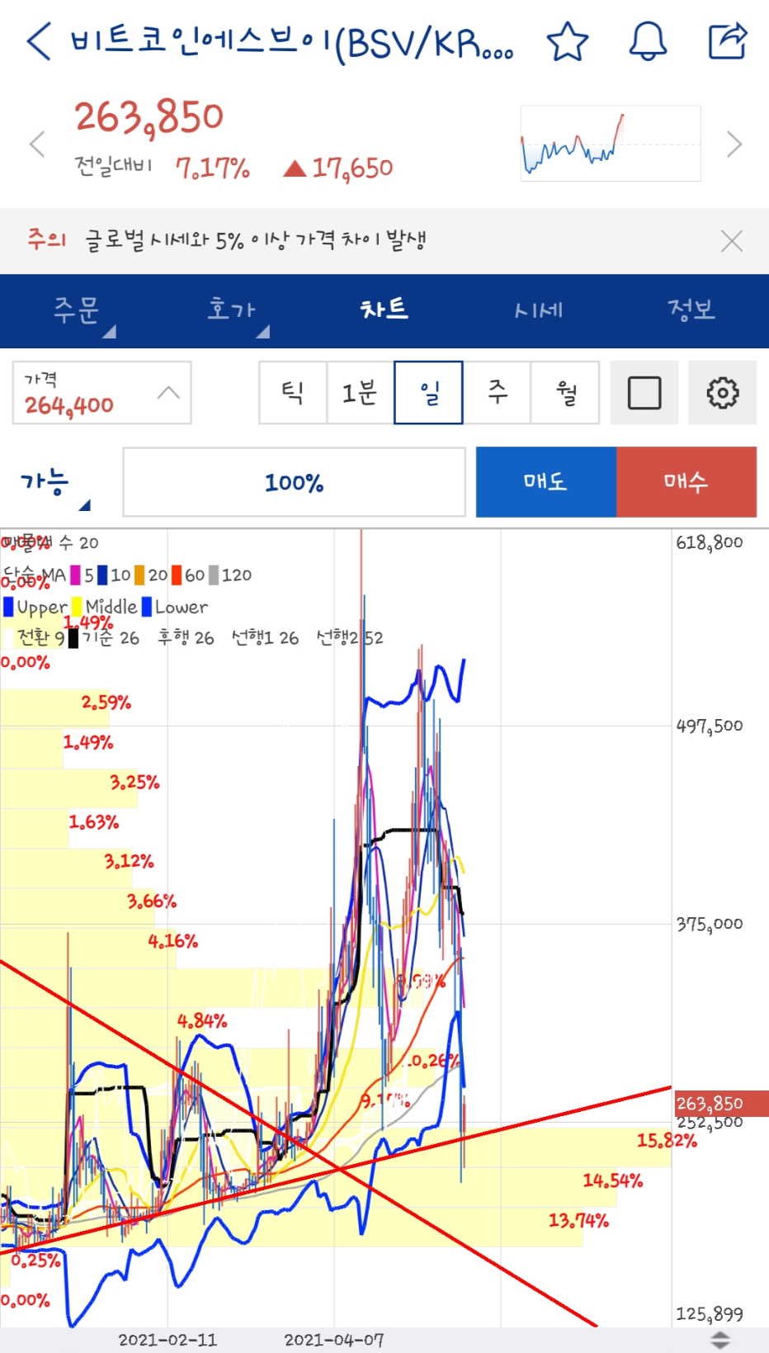The height and width of the screenshot is (1353, 769).
Task: Click the 7.17% change percentage
Action: click(x=213, y=168)
